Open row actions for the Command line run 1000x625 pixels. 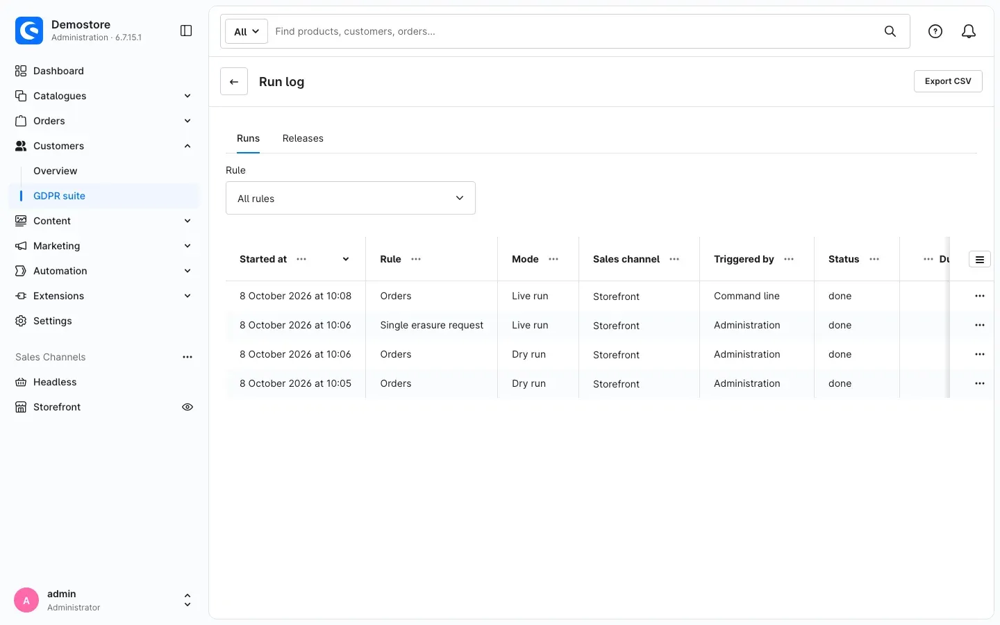tap(980, 296)
